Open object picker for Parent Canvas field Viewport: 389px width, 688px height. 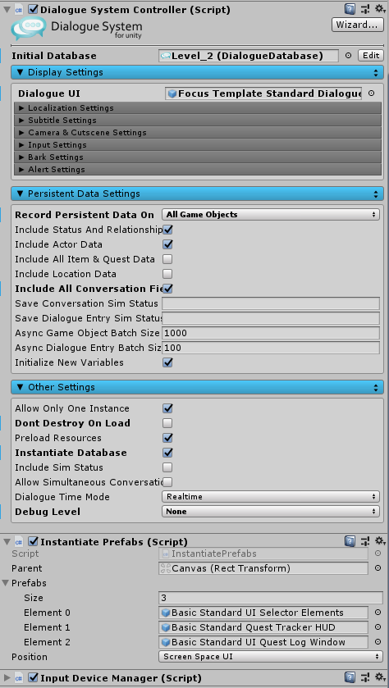[378, 568]
